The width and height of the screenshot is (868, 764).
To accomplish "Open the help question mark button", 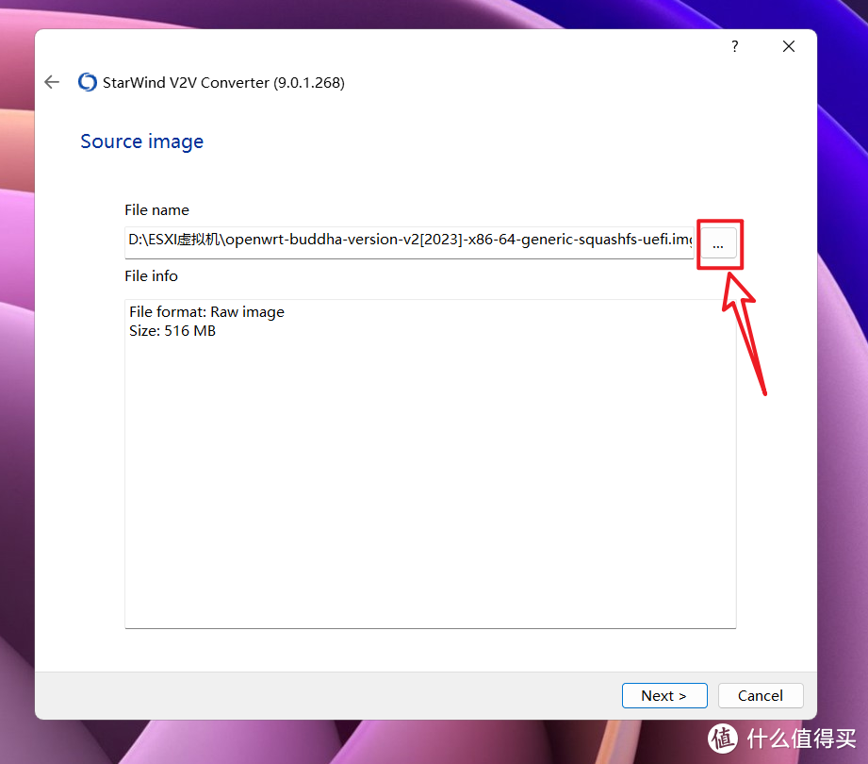I will (734, 46).
